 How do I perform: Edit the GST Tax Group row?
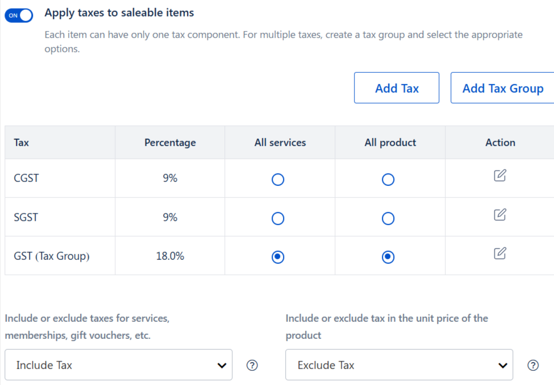[x=500, y=253]
